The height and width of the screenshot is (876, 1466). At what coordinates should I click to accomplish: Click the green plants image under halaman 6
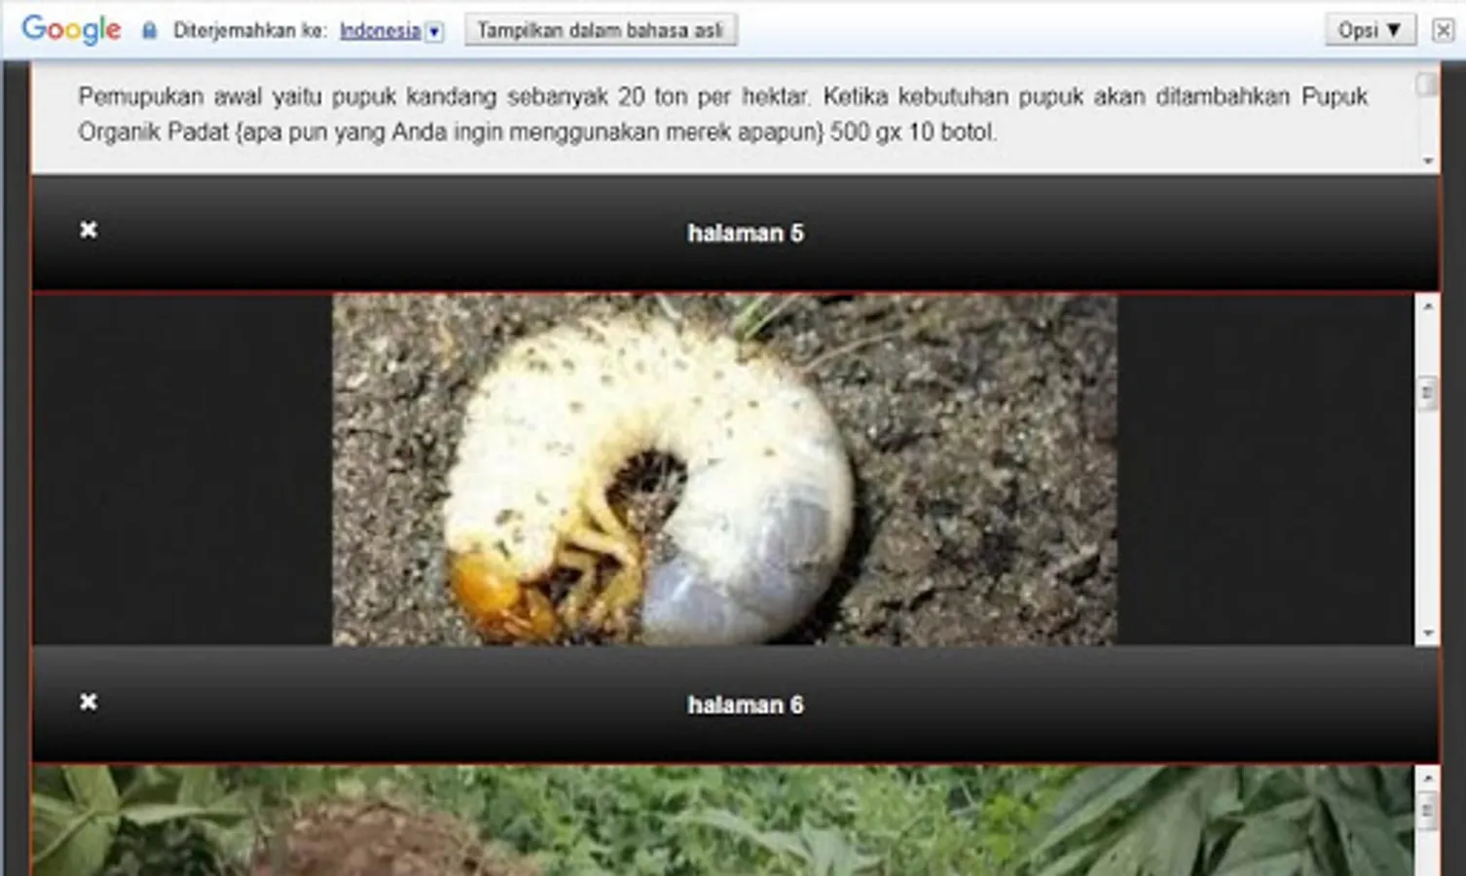722,821
